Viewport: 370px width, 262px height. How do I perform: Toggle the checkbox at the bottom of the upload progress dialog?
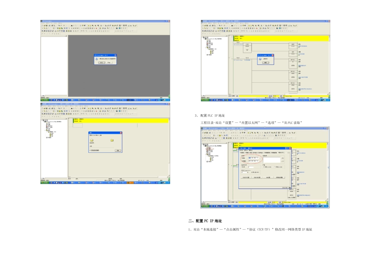pos(90,150)
